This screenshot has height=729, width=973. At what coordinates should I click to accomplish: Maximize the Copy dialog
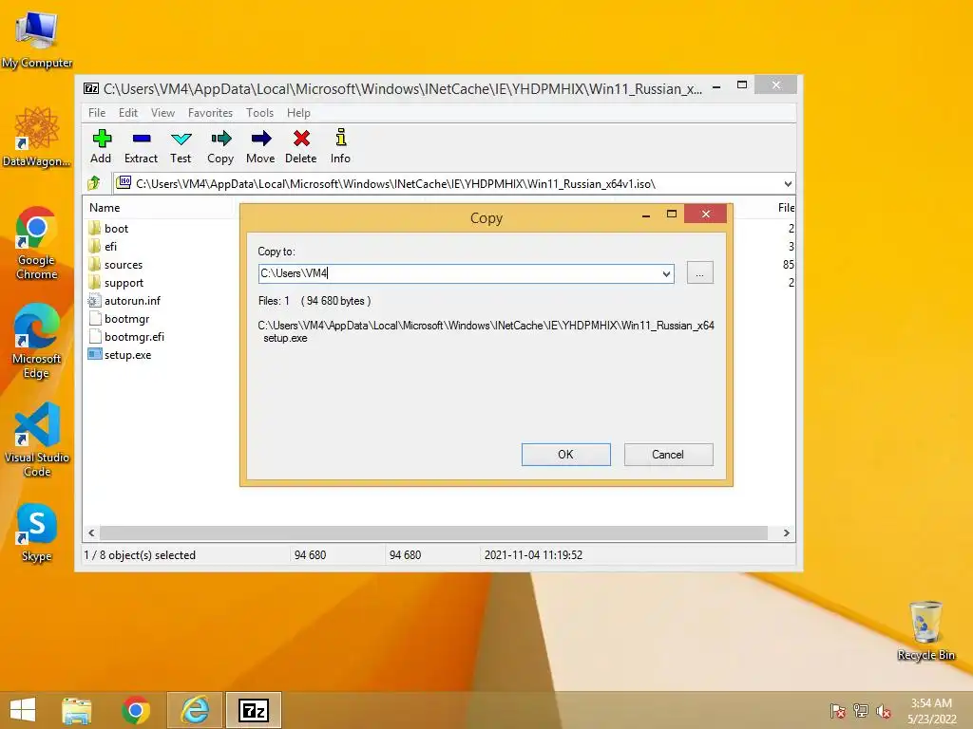coord(672,214)
